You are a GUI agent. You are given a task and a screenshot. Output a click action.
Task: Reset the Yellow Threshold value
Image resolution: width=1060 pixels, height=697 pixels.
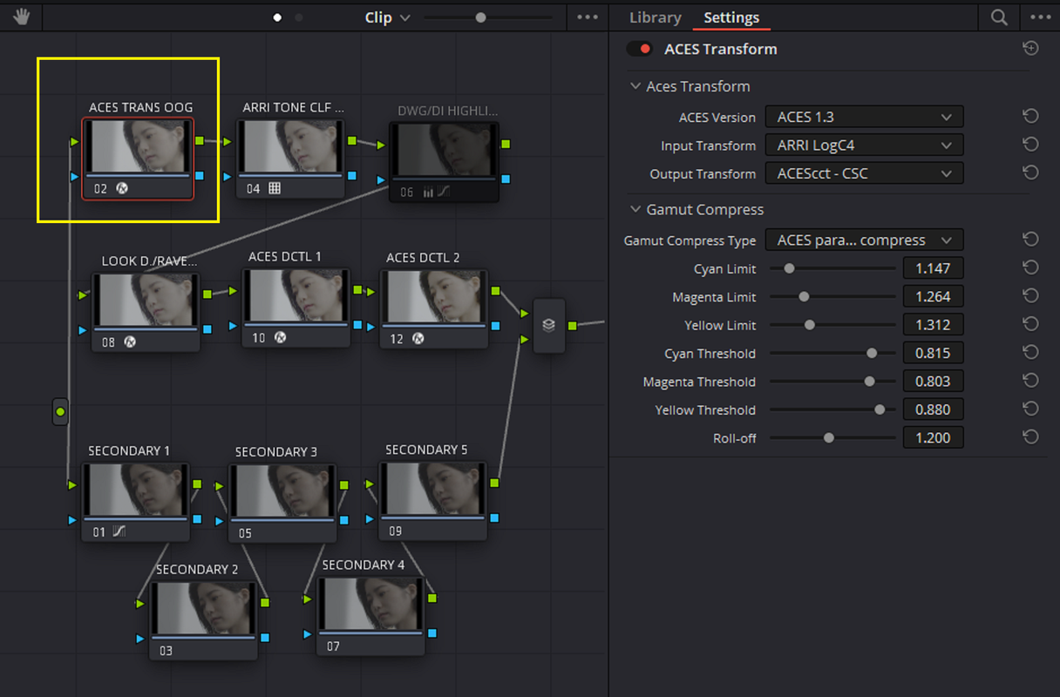1030,409
